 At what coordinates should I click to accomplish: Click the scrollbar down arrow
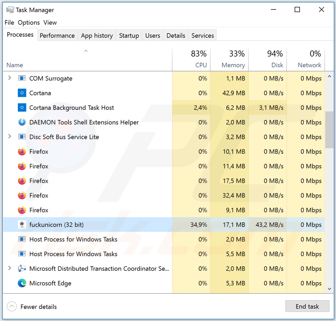coord(329,289)
